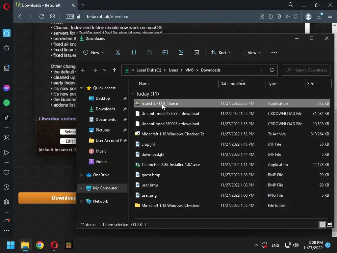Open the Windows Start menu
Image resolution: width=337 pixels, height=253 pixels.
(x=11, y=245)
